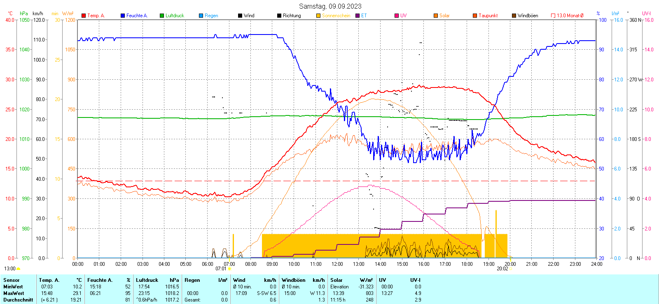Click the chart title Samstag, 09.09.2023
The height and width of the screenshot is (304, 659).
tap(330, 6)
